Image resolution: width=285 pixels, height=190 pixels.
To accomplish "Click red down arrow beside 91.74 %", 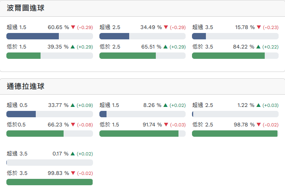I will (166, 125).
